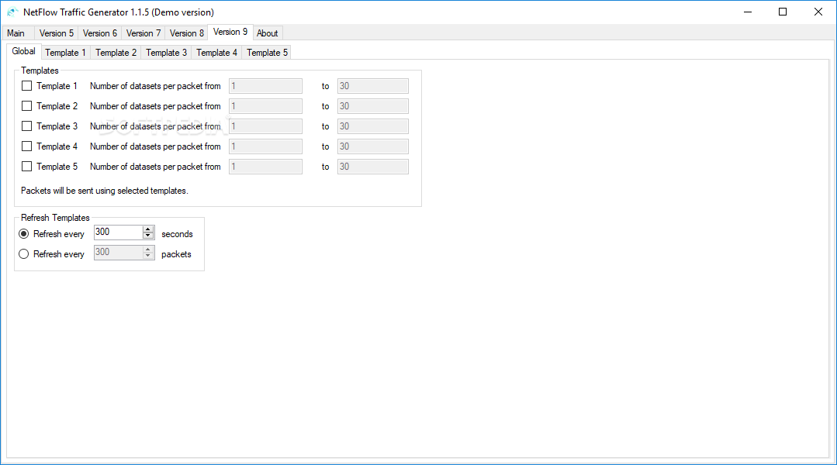Click Template 3 datasets 'to' field
Screen dimensions: 837x465
tap(372, 126)
